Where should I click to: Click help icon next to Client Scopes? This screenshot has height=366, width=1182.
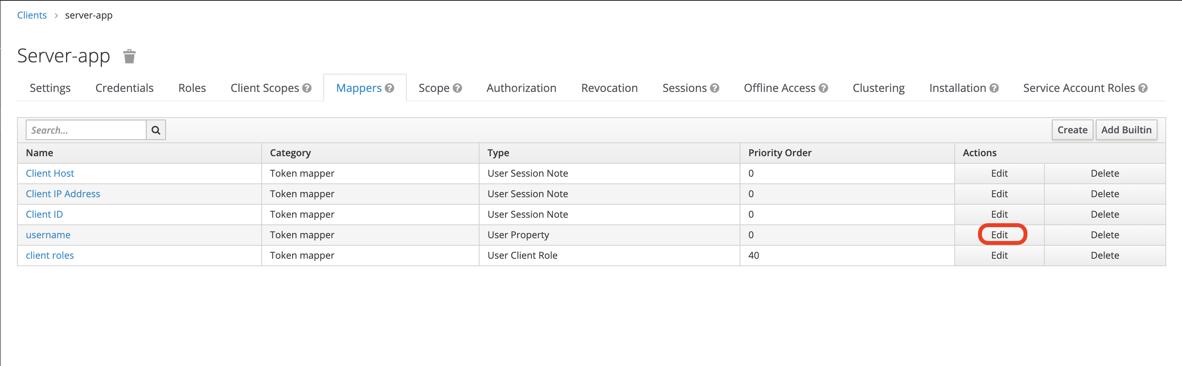coord(307,88)
